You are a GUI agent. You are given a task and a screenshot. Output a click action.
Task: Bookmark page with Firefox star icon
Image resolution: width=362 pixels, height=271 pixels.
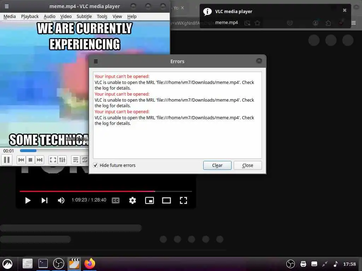257,23
